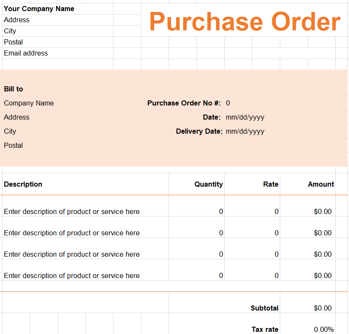Select the Bill to Postal cell
Screen dimensions: 349x334
(x=13, y=146)
